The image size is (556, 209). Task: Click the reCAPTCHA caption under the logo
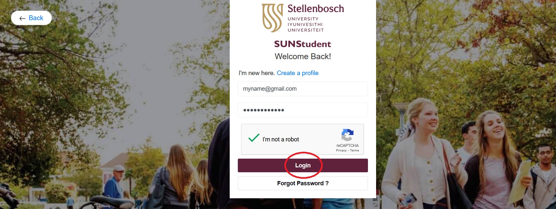[x=347, y=146]
